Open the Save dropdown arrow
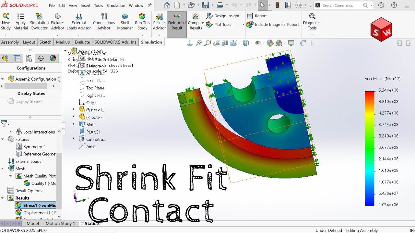415x233 pixels. (x=212, y=6)
